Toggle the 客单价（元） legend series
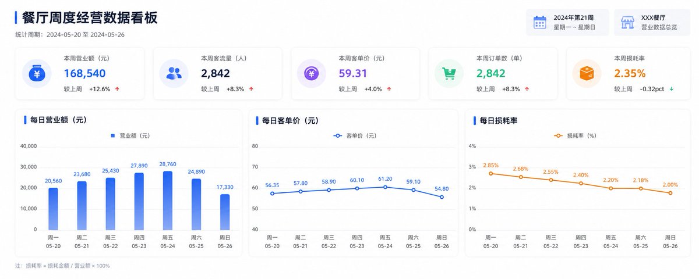The width and height of the screenshot is (699, 279). click(x=355, y=135)
